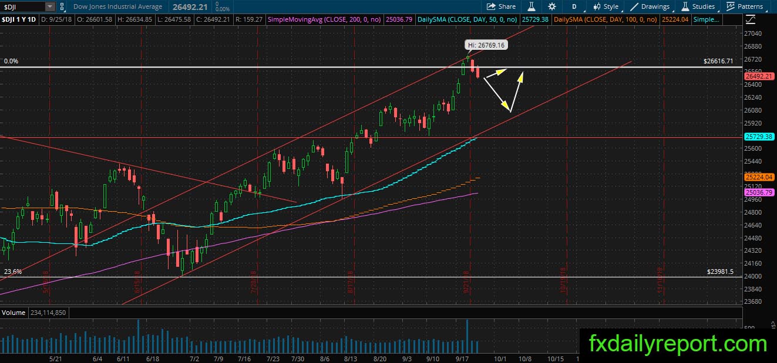777x363 pixels.
Task: Click the magenta 25036.79 SMA price tag
Action: [x=758, y=192]
